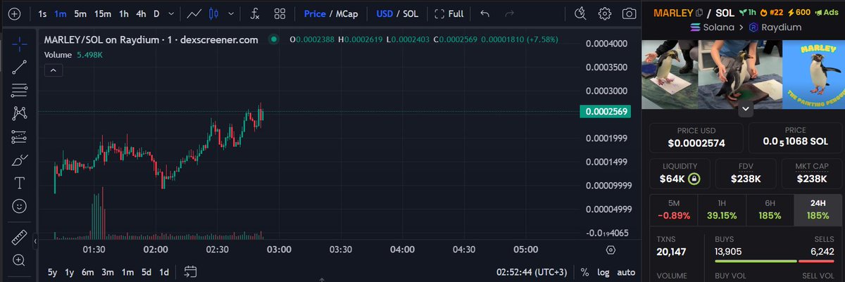Open the long position projection tool

[20, 137]
